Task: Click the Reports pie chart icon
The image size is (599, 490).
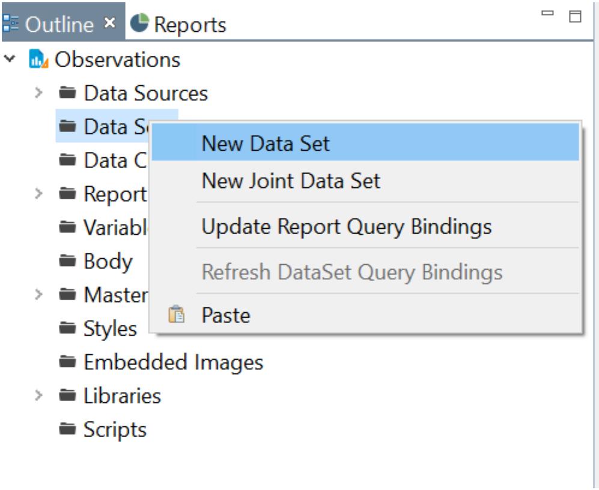Action: (139, 23)
